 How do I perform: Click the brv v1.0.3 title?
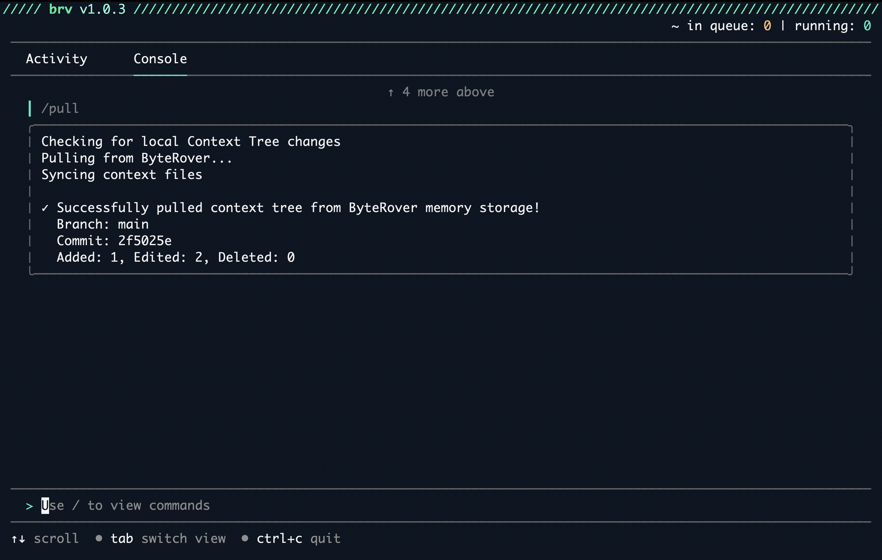tap(87, 9)
